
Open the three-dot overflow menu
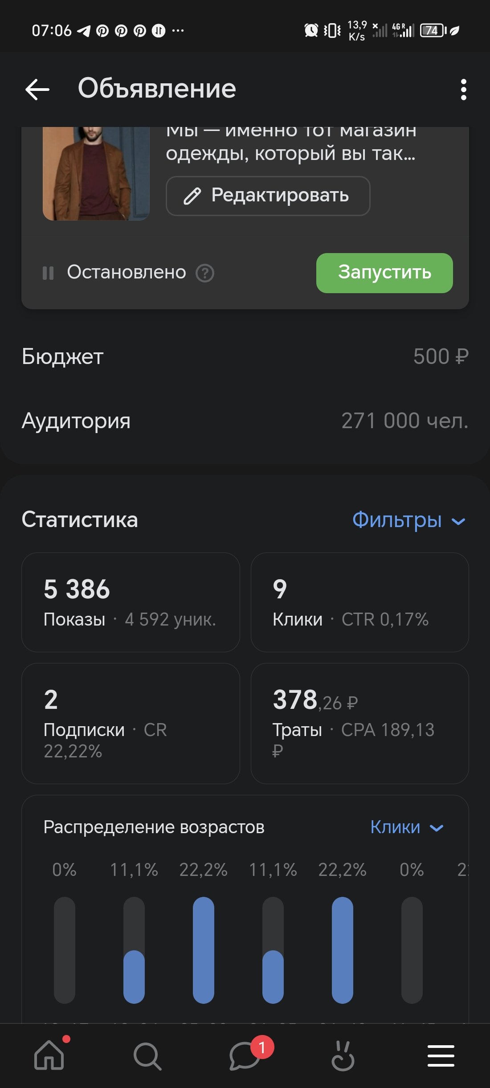click(x=463, y=90)
